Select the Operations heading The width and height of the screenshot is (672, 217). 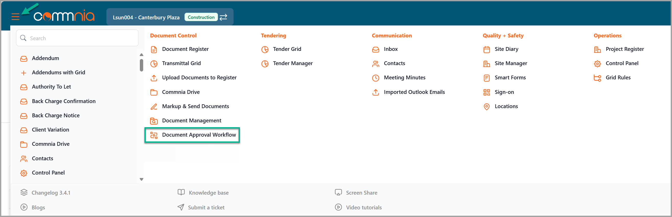click(x=607, y=36)
